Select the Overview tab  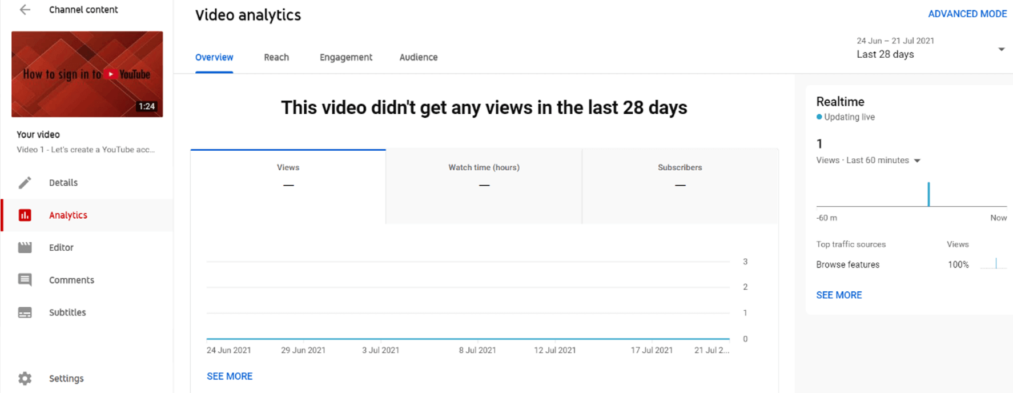214,57
